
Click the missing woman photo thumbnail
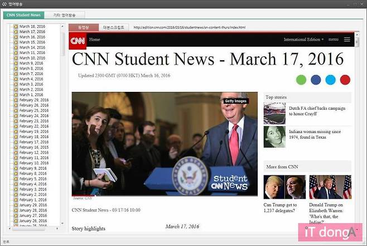(274, 137)
